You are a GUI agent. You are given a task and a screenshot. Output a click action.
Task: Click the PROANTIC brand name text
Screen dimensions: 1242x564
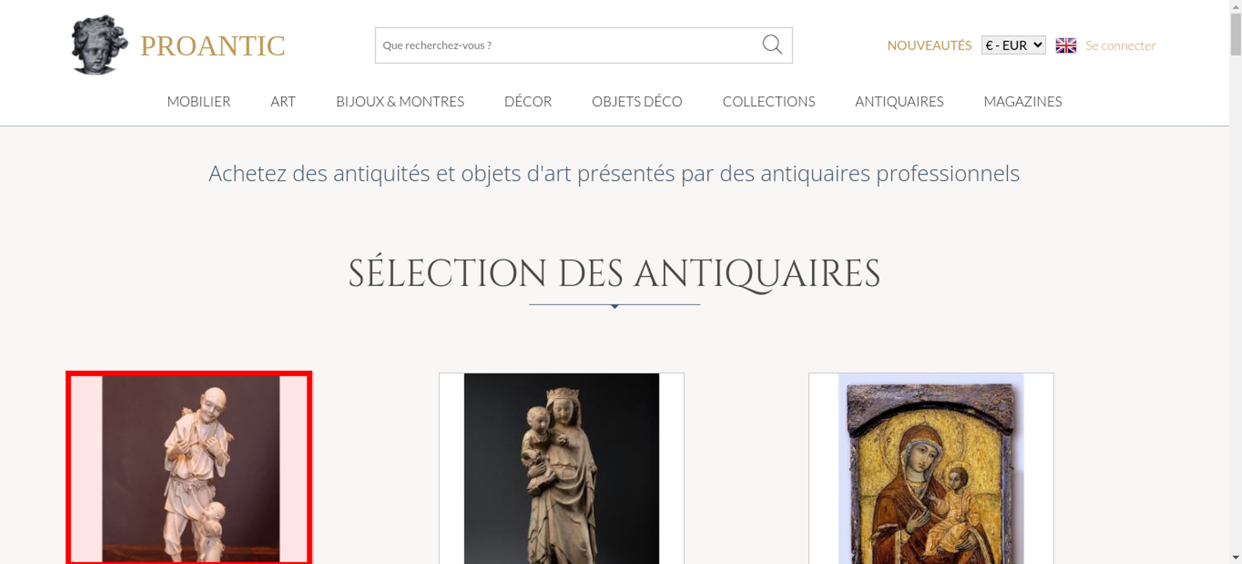[212, 46]
